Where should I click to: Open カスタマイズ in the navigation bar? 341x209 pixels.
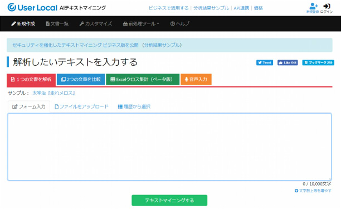point(96,23)
